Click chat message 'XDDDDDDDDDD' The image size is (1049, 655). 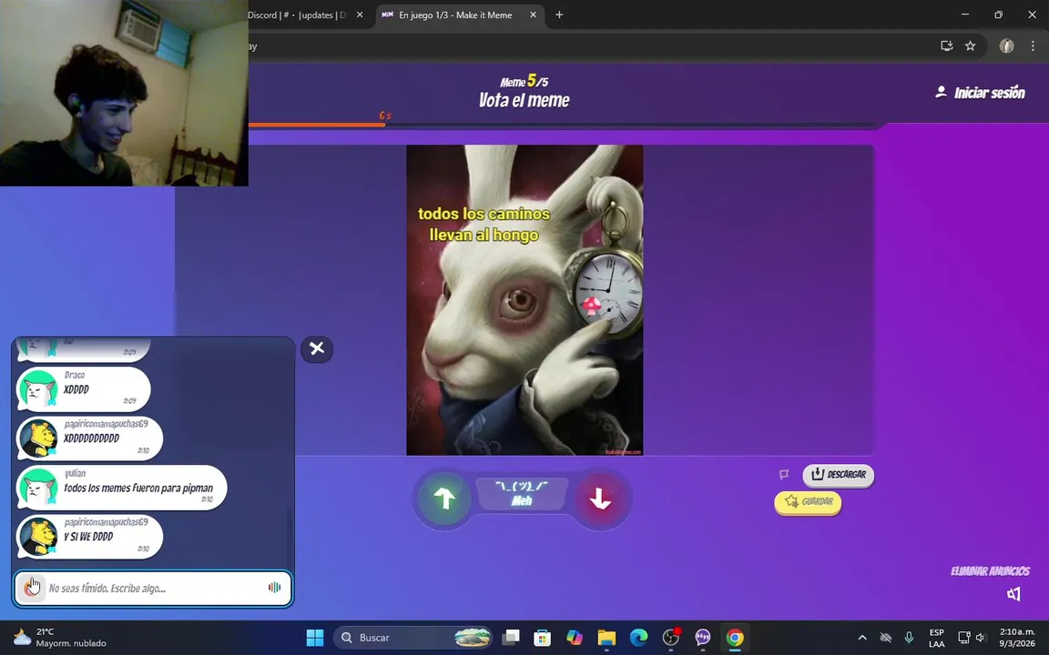coord(92,438)
